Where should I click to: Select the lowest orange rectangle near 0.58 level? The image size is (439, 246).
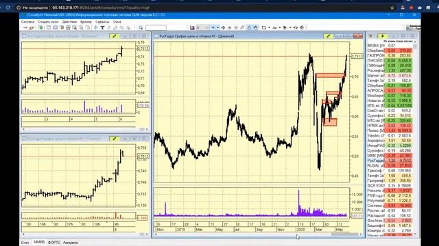point(330,122)
